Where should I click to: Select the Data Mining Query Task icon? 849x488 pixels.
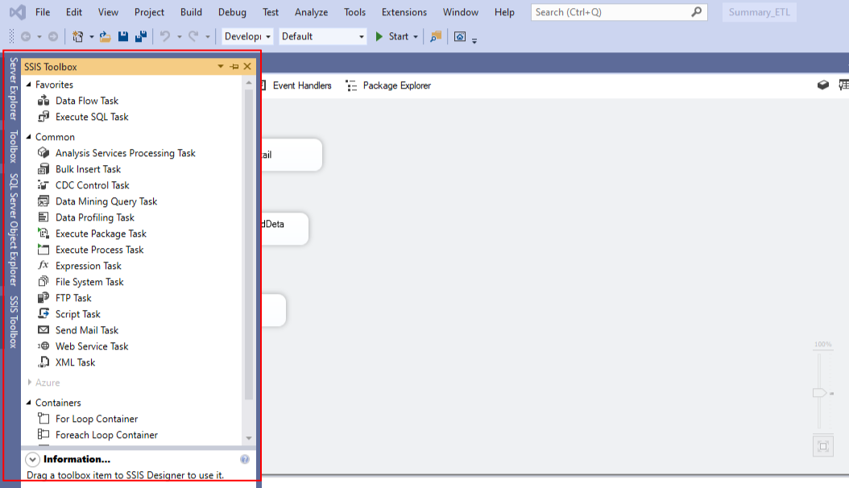[x=43, y=201]
